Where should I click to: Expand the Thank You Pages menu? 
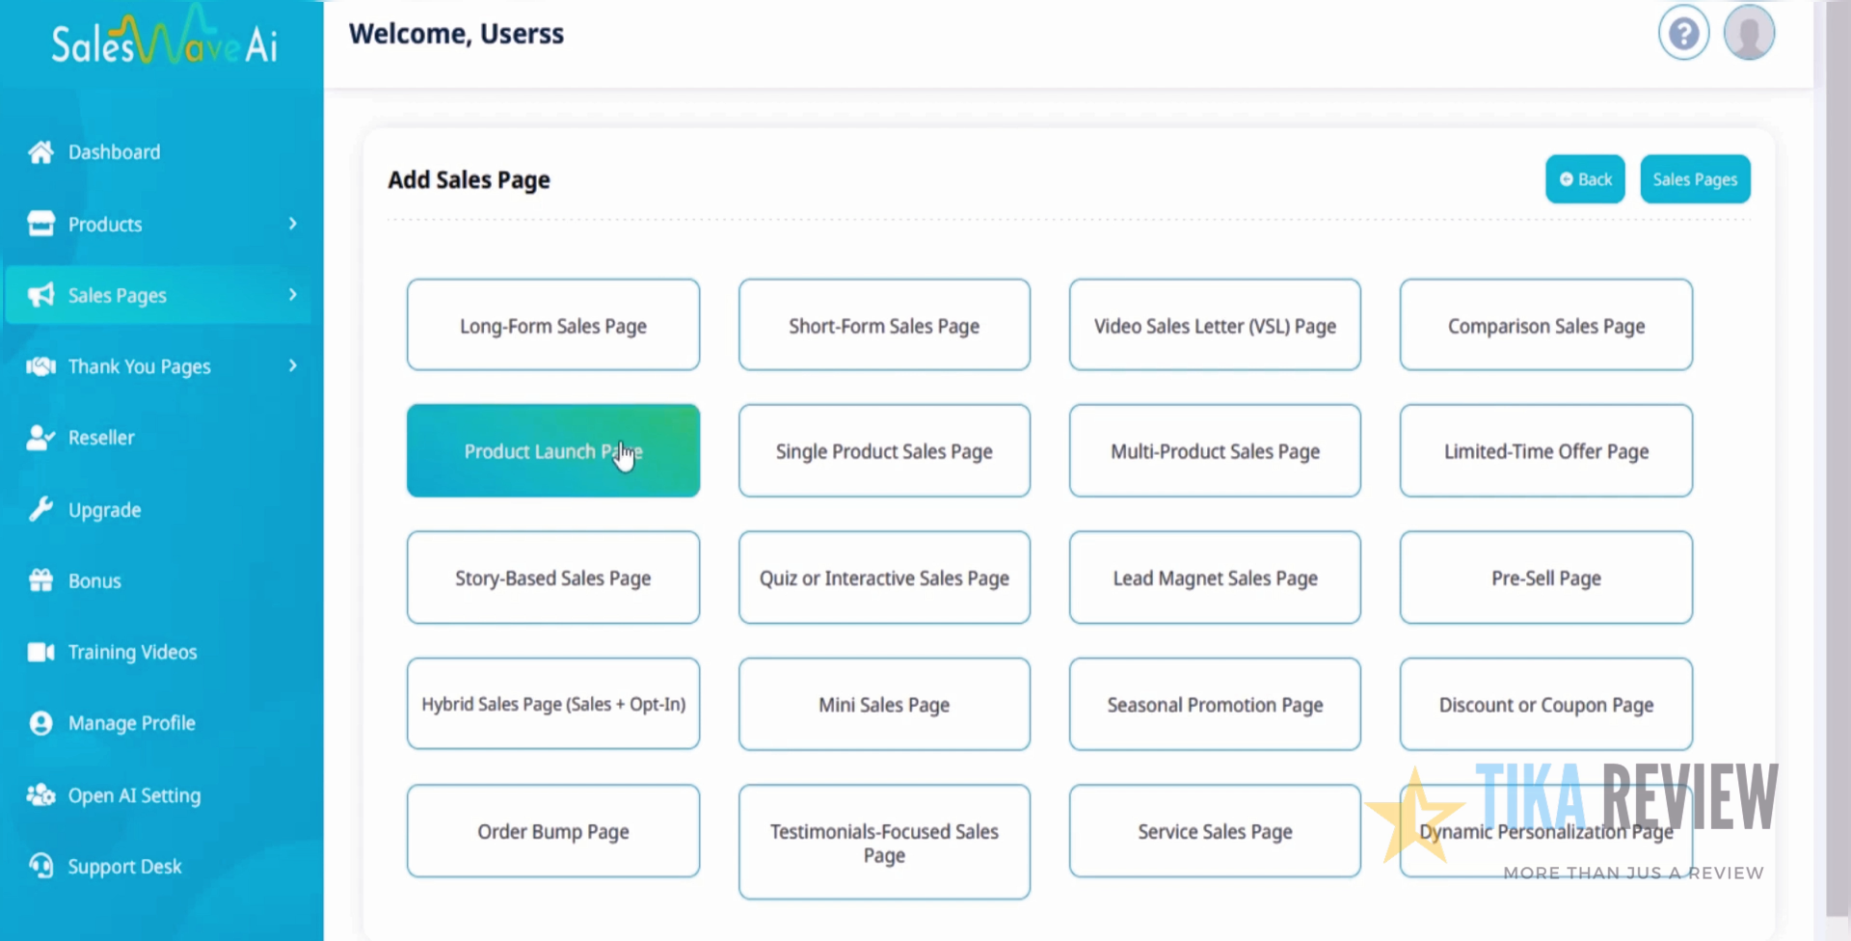[292, 365]
